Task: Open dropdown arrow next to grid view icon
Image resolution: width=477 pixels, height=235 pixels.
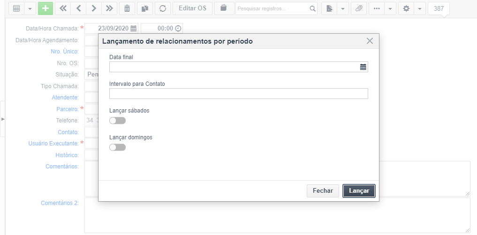Action: 30,8
